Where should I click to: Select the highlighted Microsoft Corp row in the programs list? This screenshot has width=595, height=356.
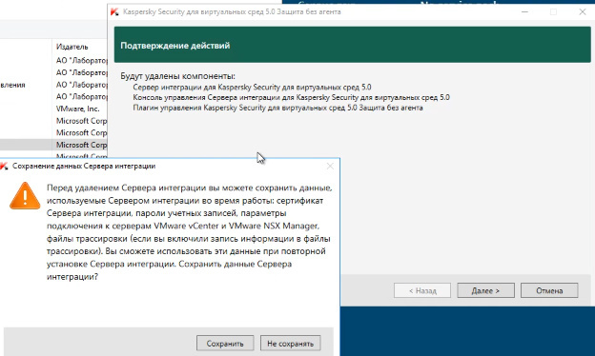[53, 145]
